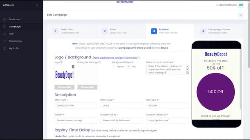Click the DR user avatar
The height and width of the screenshot is (140, 250).
coord(241,5)
